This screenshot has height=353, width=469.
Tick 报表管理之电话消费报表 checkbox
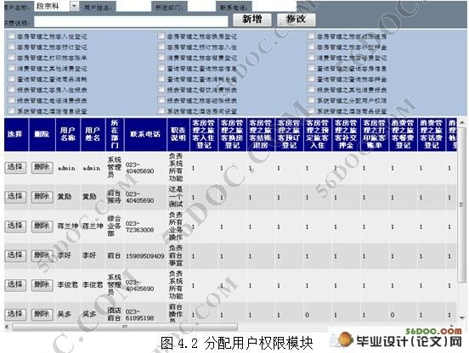pyautogui.click(x=11, y=100)
